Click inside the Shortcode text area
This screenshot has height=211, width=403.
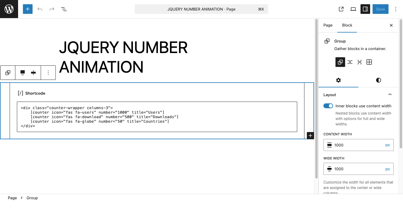(157, 117)
